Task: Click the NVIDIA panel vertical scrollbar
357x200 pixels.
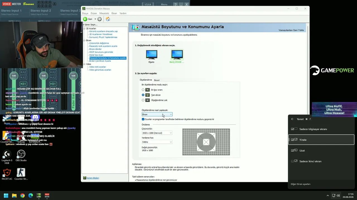Action: [307, 104]
